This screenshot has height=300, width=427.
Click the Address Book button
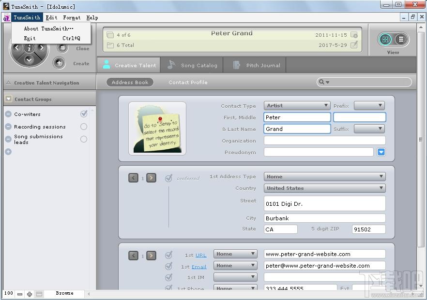[x=130, y=82]
